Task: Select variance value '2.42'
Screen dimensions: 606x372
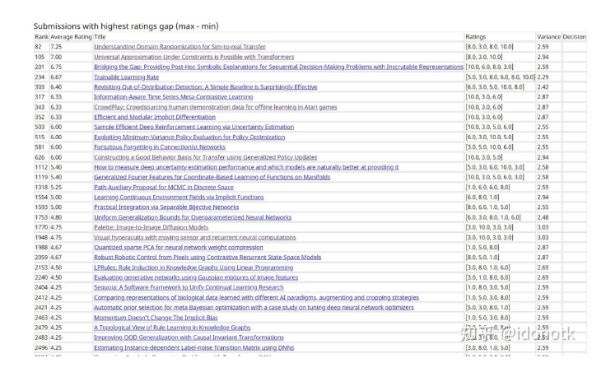Action: click(543, 87)
